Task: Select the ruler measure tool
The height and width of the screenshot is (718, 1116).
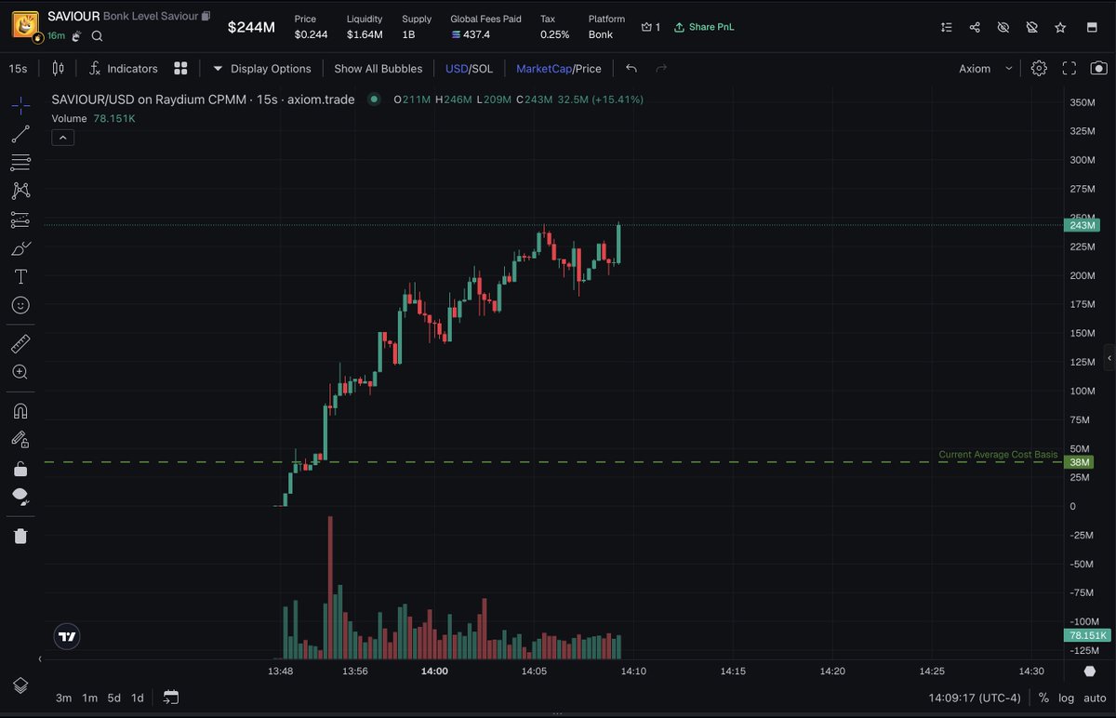Action: click(20, 344)
